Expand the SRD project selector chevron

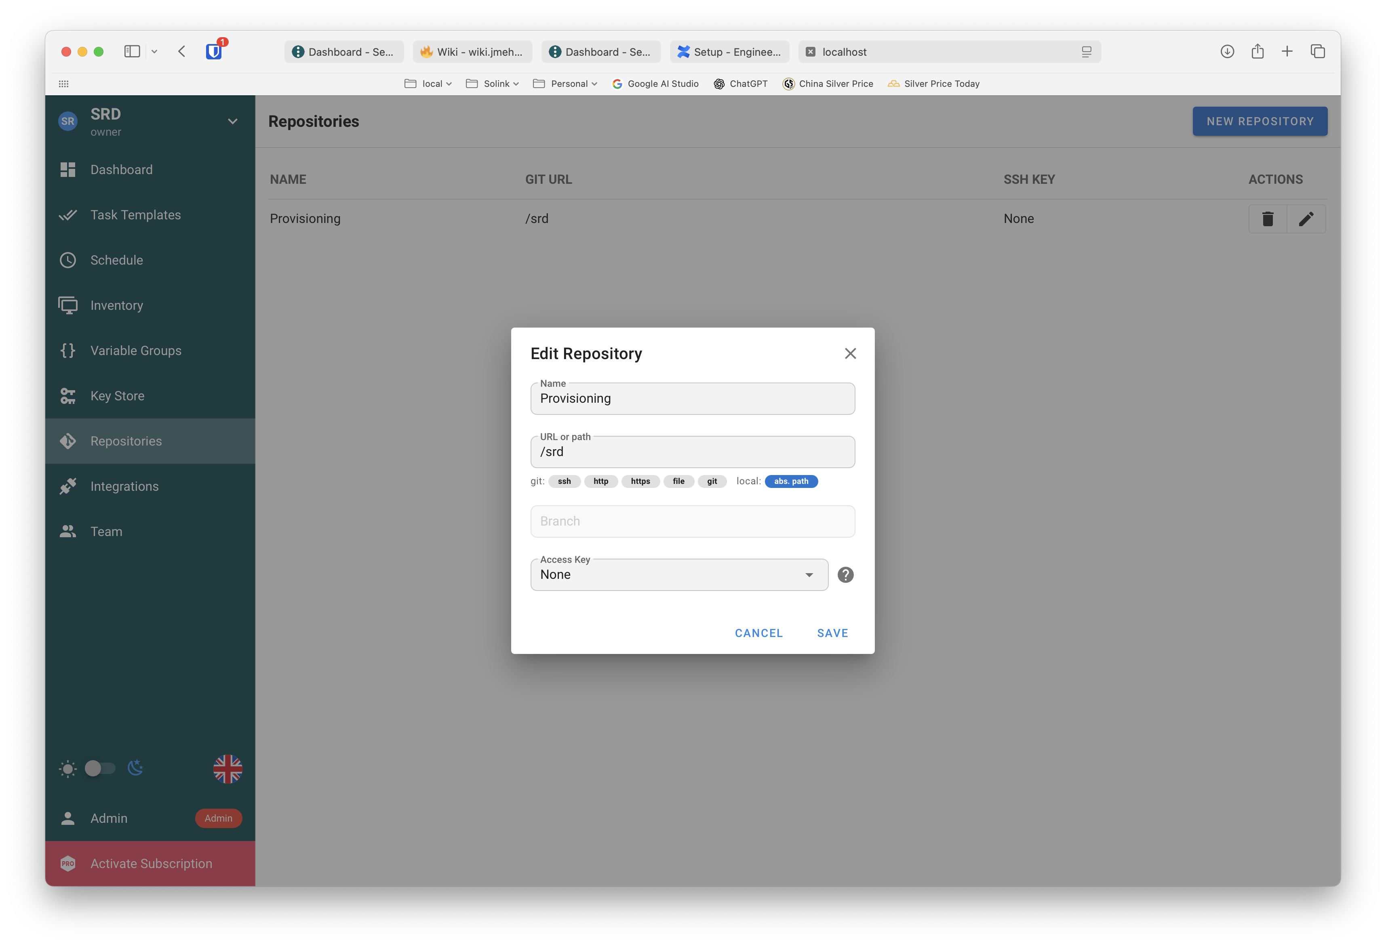(x=233, y=122)
